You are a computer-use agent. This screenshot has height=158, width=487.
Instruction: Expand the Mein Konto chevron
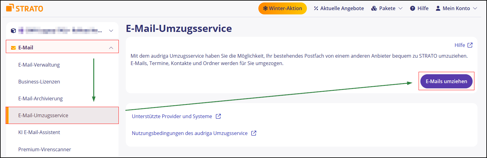[475, 8]
